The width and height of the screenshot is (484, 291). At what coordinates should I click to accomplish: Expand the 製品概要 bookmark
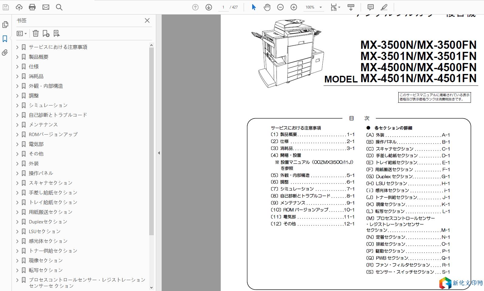tap(17, 57)
